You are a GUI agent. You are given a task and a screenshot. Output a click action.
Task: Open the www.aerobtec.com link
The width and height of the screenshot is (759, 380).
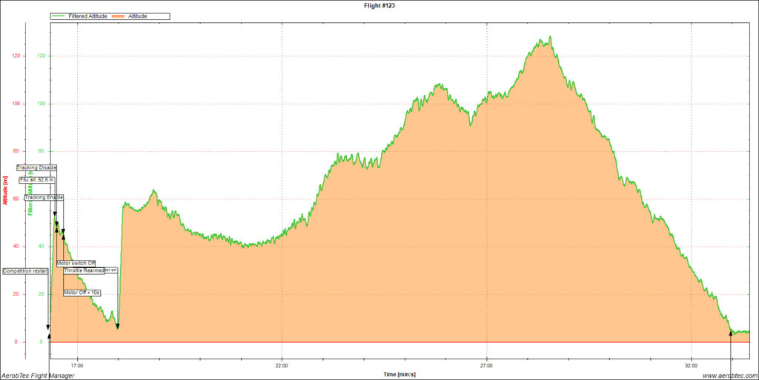(726, 376)
